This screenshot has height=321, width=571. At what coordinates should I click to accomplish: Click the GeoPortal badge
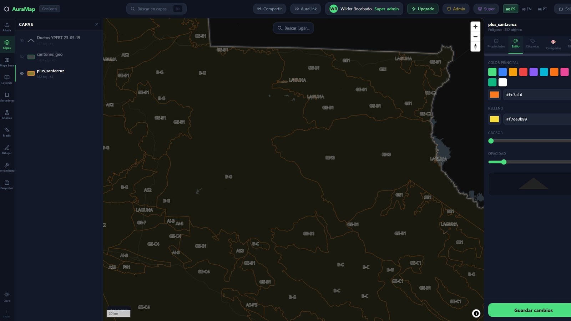[50, 9]
